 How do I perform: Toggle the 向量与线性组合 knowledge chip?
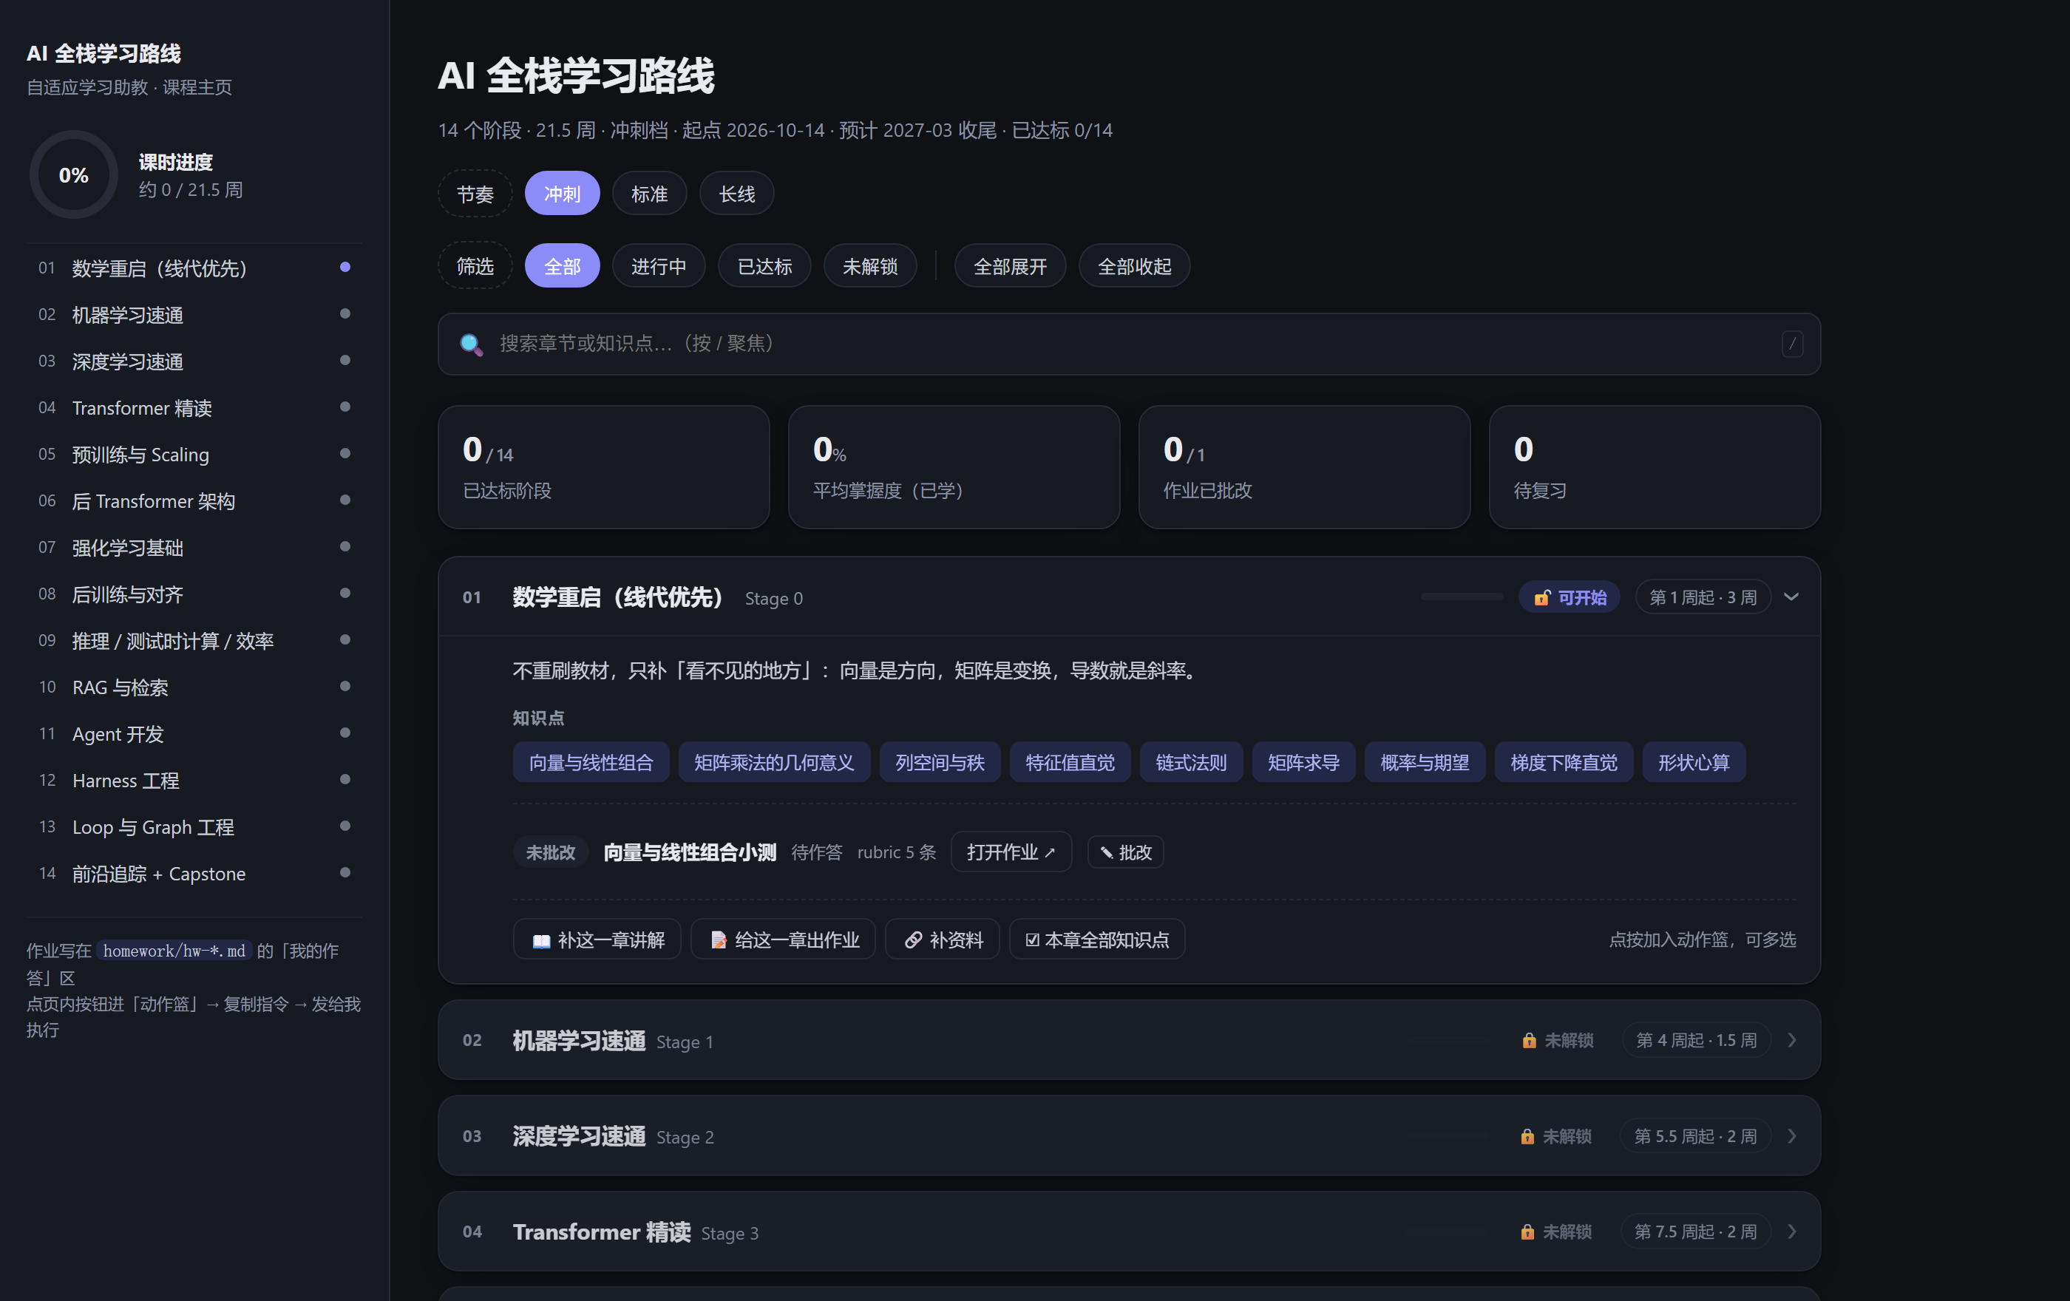(x=591, y=762)
